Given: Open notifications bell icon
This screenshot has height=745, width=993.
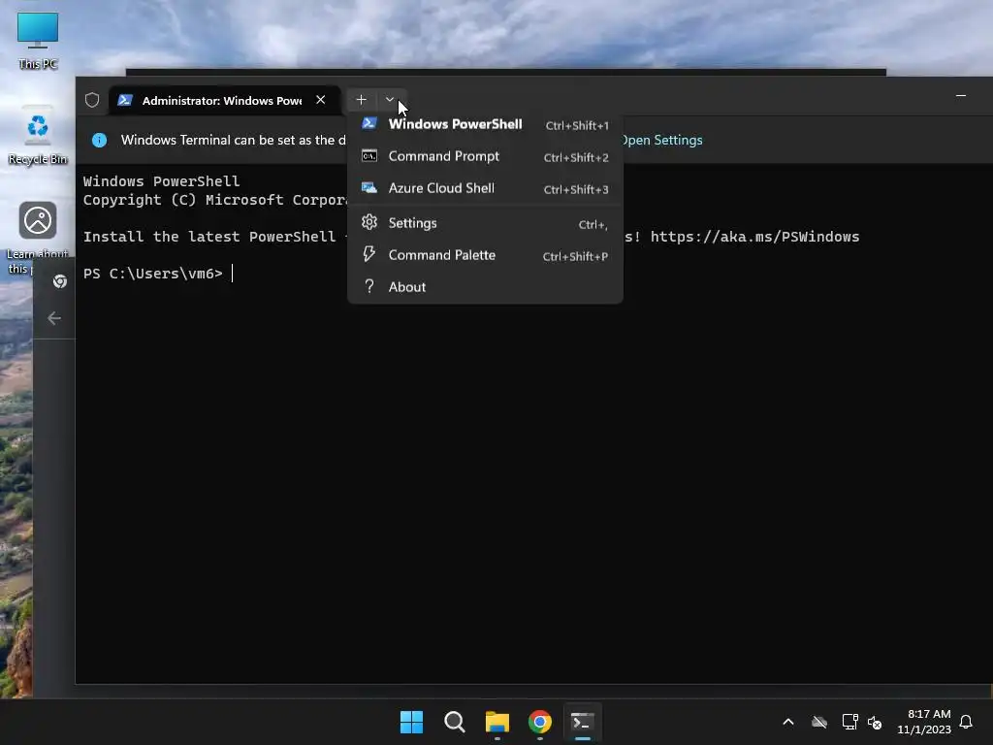Looking at the screenshot, I should (x=967, y=722).
